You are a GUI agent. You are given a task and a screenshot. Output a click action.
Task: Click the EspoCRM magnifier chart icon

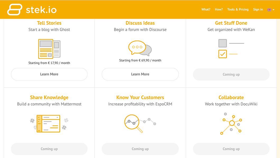point(140,124)
